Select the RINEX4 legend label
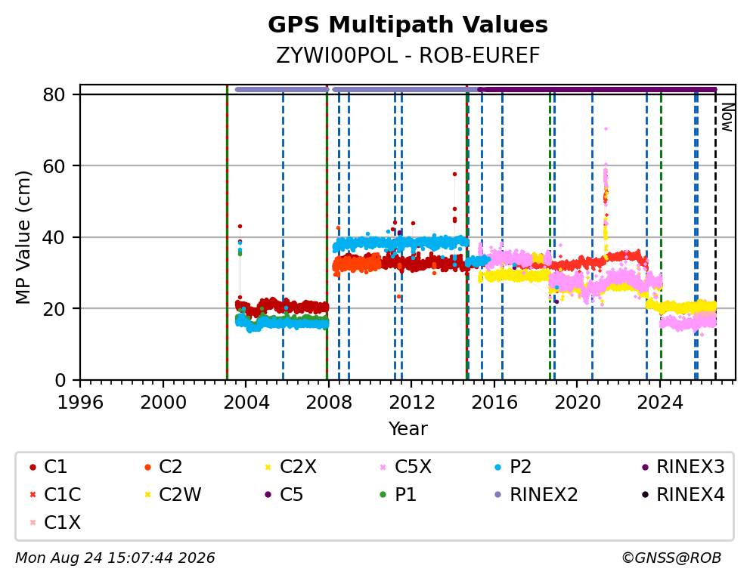Viewport: 750px width, 581px height. tap(691, 495)
